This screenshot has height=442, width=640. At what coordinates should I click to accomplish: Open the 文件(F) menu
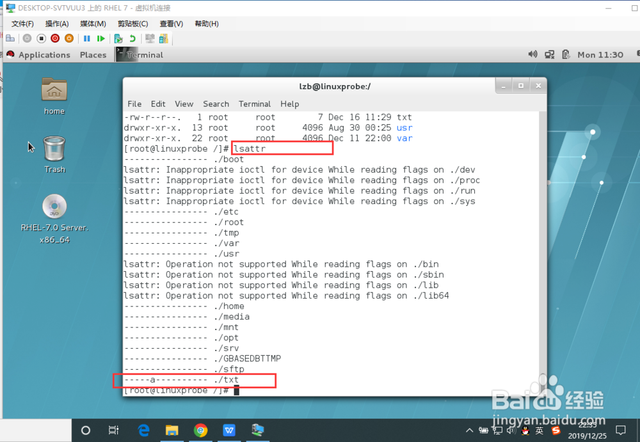(x=22, y=24)
